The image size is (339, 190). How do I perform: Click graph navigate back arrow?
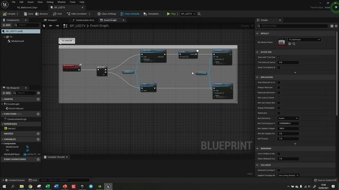pyautogui.click(x=51, y=26)
